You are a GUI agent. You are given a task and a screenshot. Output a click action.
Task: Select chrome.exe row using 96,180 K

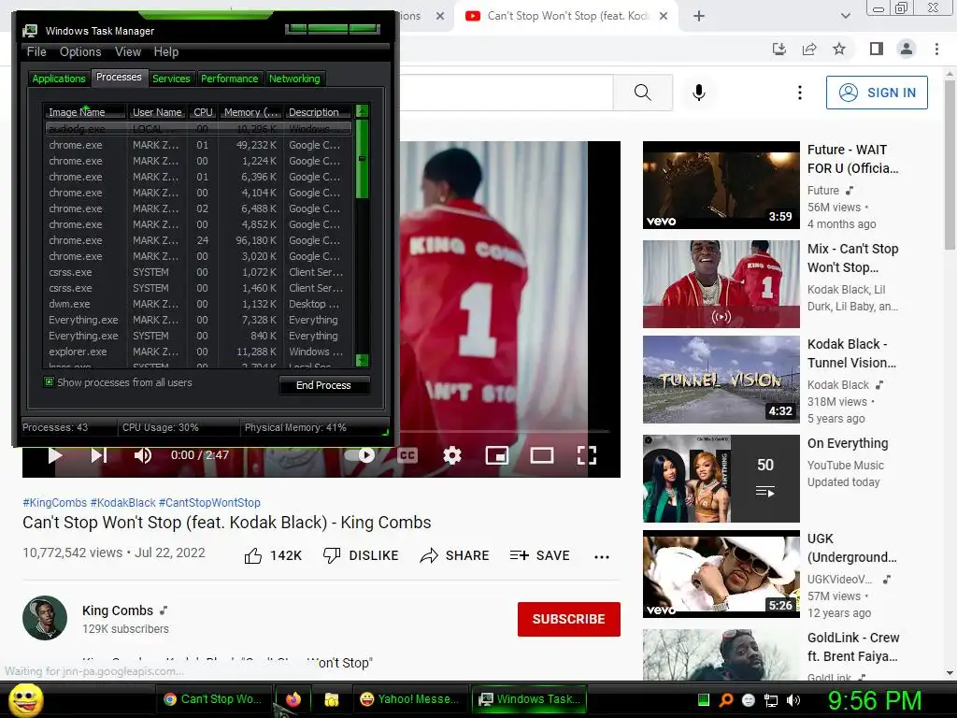(198, 240)
